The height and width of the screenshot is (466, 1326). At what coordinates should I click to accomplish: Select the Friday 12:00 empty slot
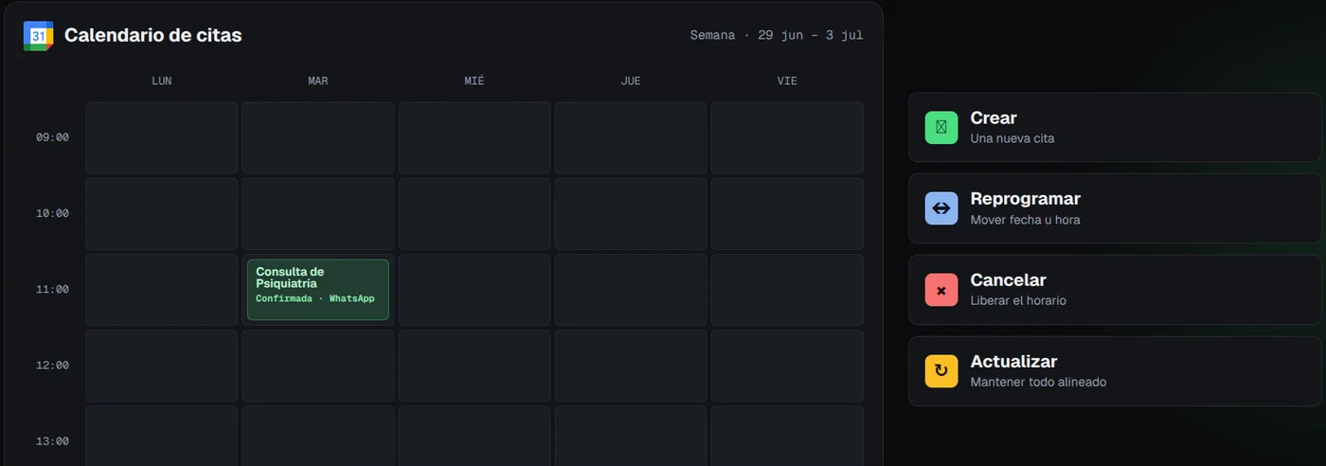pos(787,366)
